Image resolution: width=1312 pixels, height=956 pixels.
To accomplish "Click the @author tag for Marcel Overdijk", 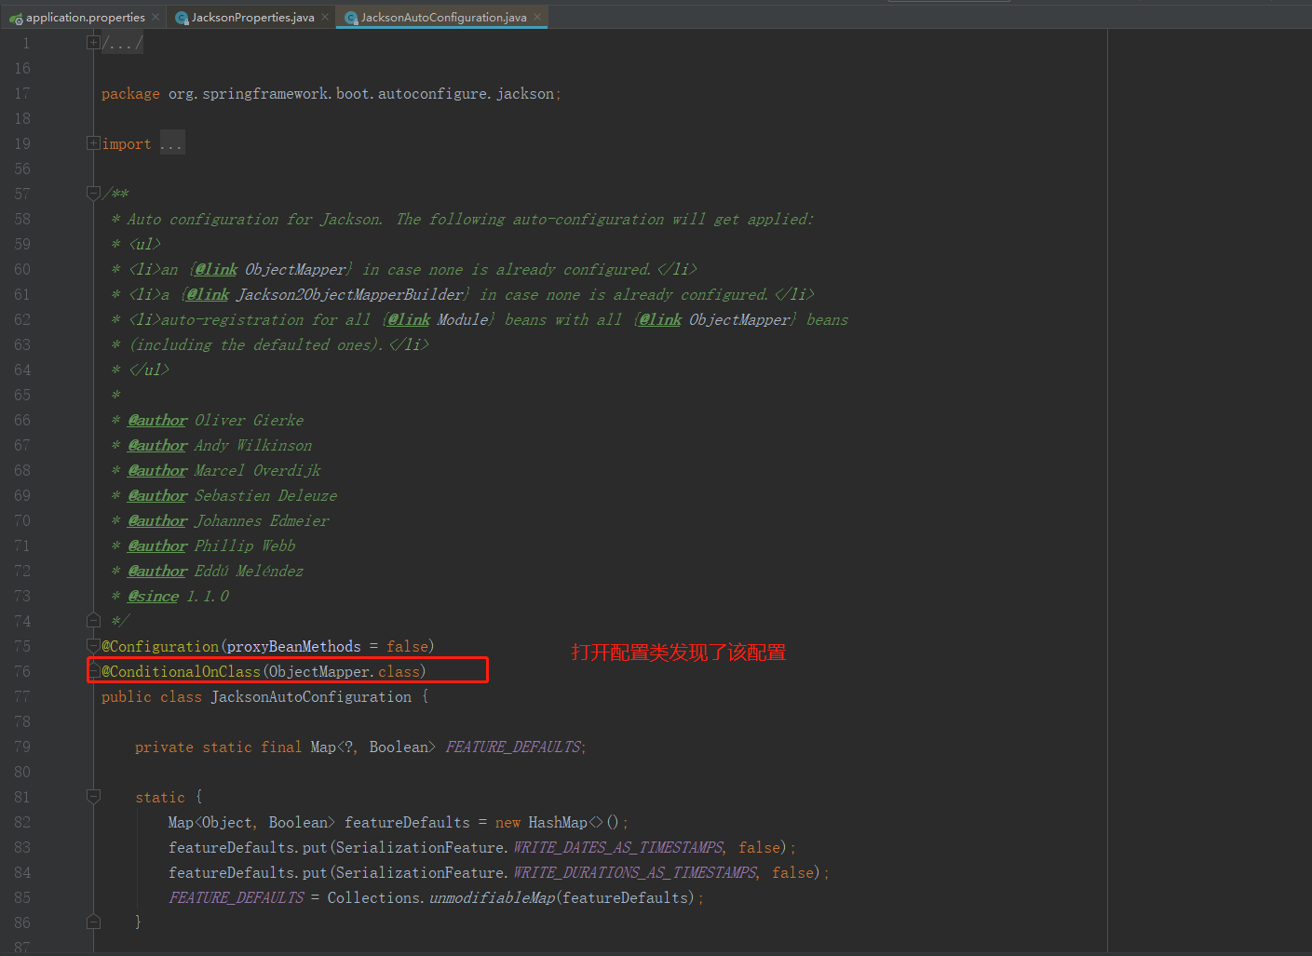I will [157, 470].
